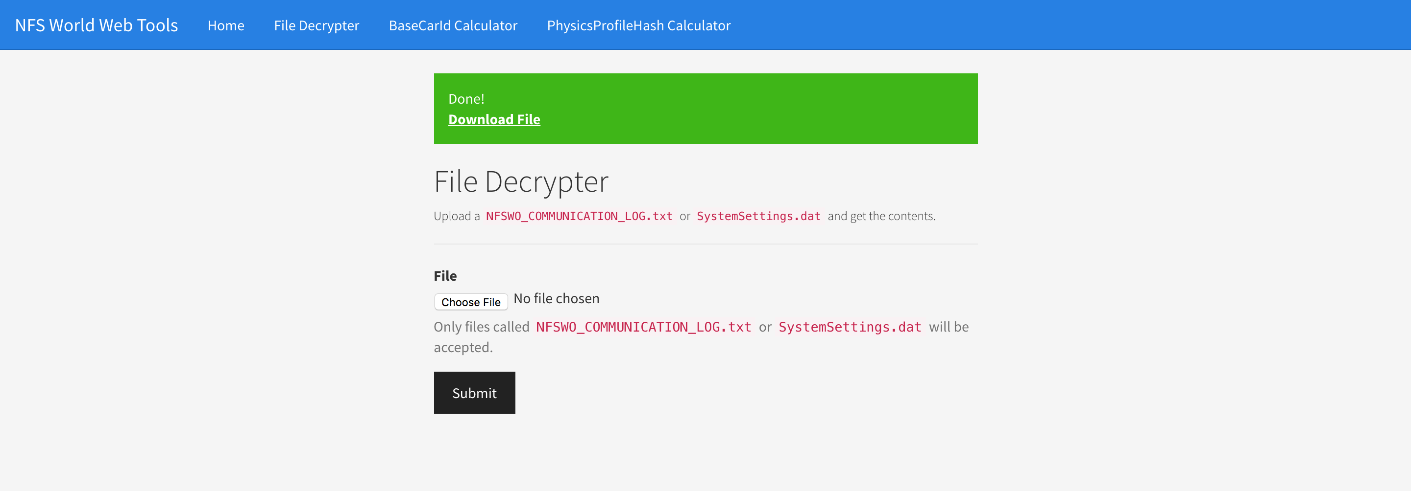Open BaseCarId Calculator page

453,25
